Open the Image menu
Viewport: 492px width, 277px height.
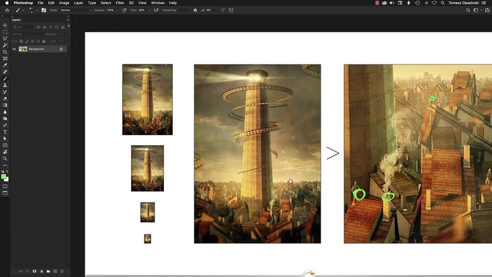coord(64,3)
